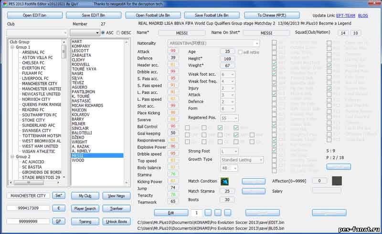Click the dark Affection color square
The height and width of the screenshot is (234, 382).
tap(337, 181)
